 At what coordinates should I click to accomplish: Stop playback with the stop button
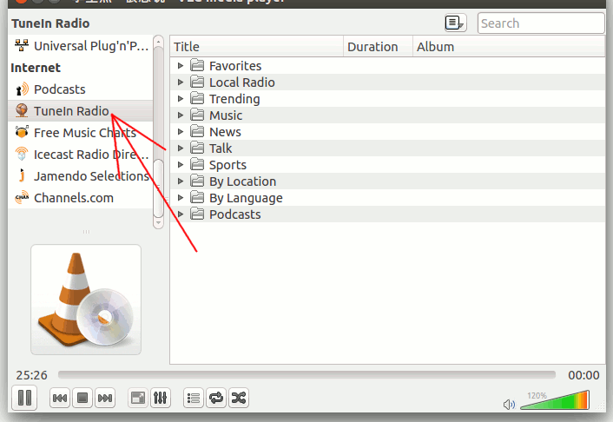tap(82, 399)
